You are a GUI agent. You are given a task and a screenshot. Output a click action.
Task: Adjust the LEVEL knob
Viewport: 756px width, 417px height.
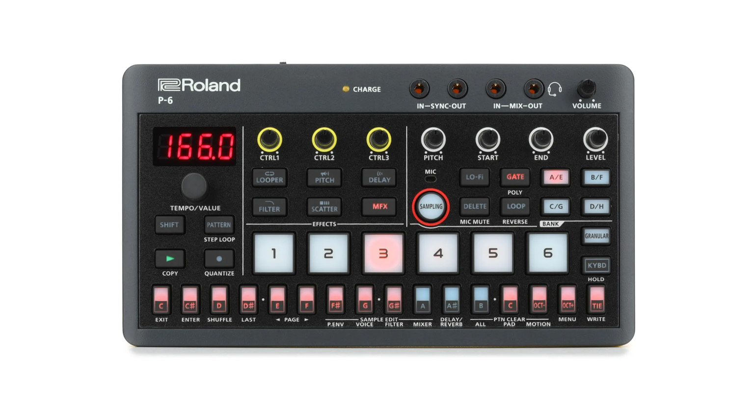click(595, 139)
